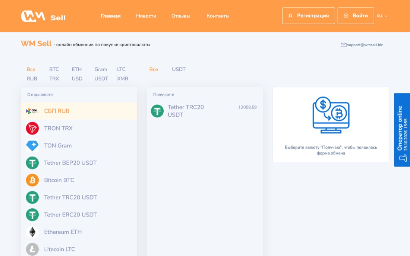Open the Оператор online chat tab
The height and width of the screenshot is (256, 410).
(402, 130)
